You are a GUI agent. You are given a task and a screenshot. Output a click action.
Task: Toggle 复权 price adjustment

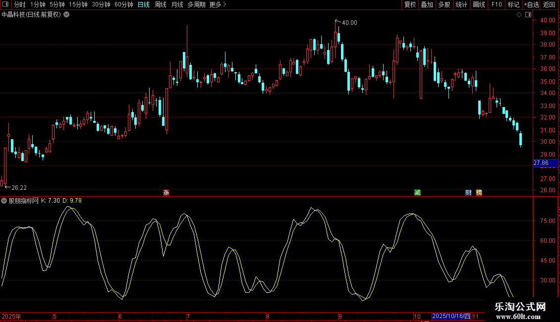point(410,4)
